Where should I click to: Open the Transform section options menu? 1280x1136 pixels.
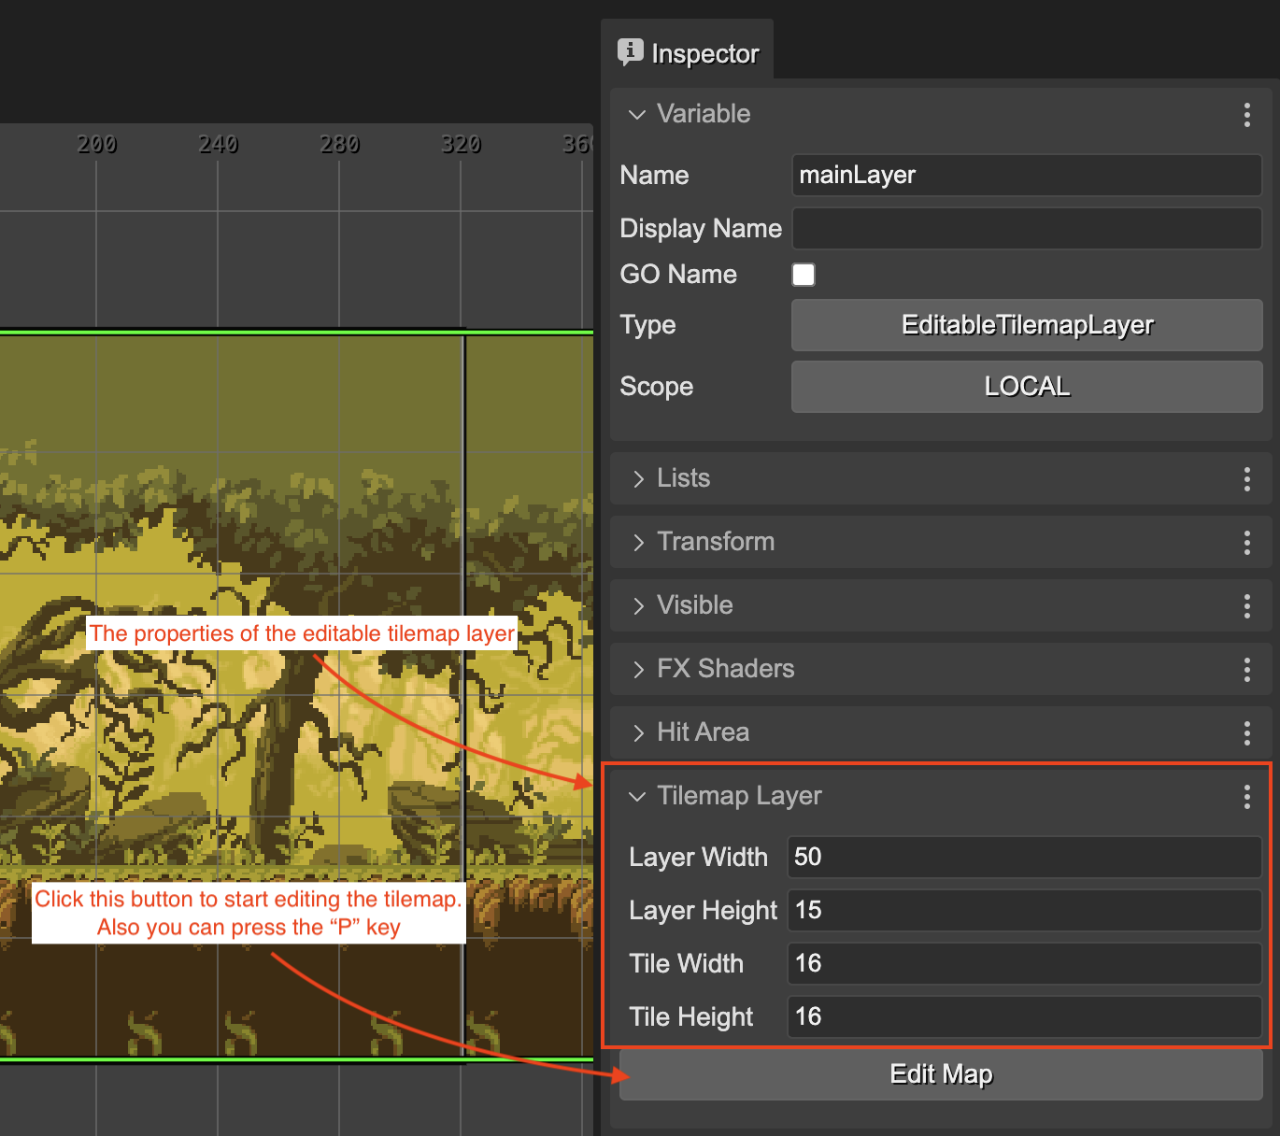point(1247,542)
